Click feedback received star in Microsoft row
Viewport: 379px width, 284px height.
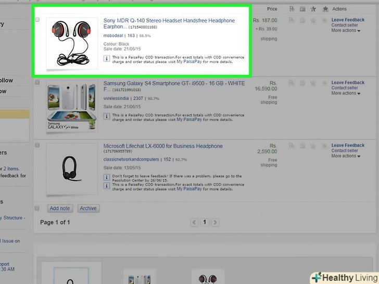pyautogui.click(x=325, y=146)
